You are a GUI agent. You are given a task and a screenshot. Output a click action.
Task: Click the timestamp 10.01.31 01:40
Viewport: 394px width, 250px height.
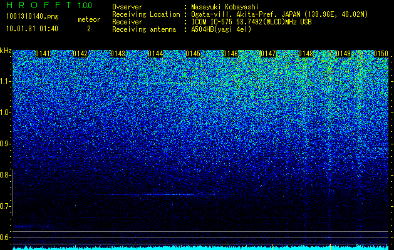coord(32,29)
